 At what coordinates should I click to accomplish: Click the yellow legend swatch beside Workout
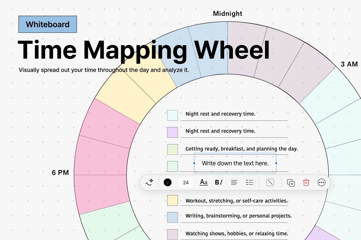pyautogui.click(x=173, y=200)
